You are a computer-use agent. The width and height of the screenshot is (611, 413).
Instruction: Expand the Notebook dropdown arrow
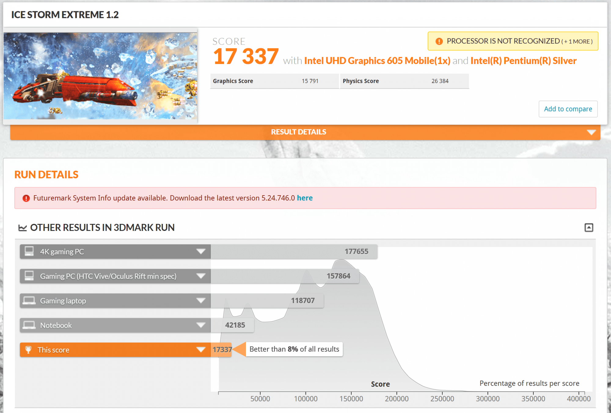[x=201, y=325]
